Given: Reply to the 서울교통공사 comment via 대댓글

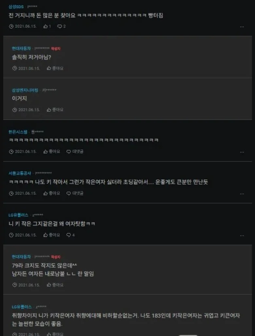Looking at the screenshot, I should pyautogui.click(x=75, y=193).
